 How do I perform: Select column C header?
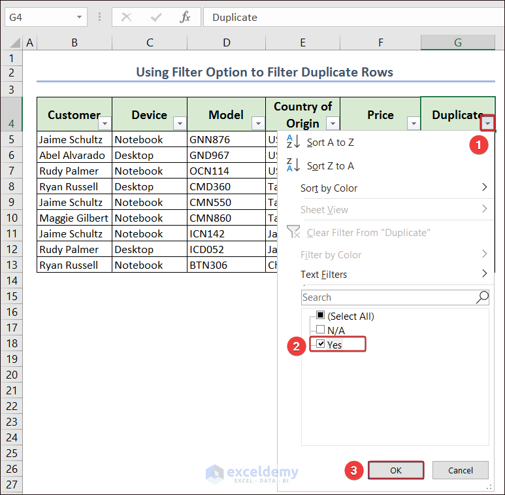pyautogui.click(x=150, y=43)
